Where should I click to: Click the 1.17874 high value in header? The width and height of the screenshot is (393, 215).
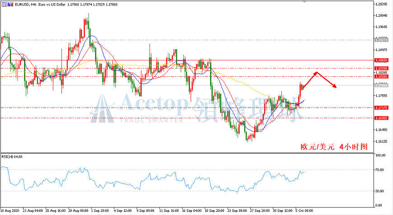(86, 5)
